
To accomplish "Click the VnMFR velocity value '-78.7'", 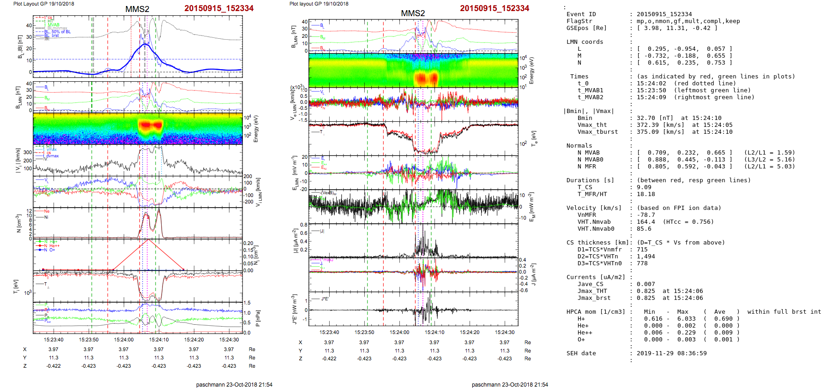I will 646,215.
